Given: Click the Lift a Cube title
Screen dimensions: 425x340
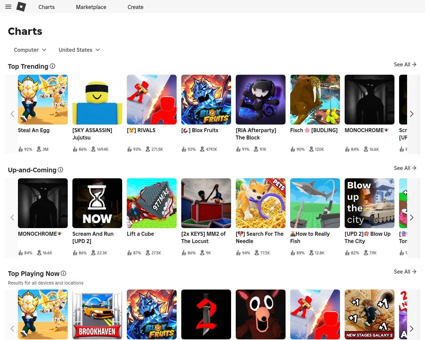Looking at the screenshot, I should pyautogui.click(x=140, y=234).
